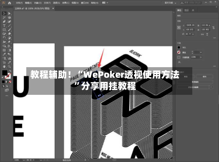Open the global edit dropdown arrow
The width and height of the screenshot is (219, 162).
pyautogui.click(x=211, y=87)
